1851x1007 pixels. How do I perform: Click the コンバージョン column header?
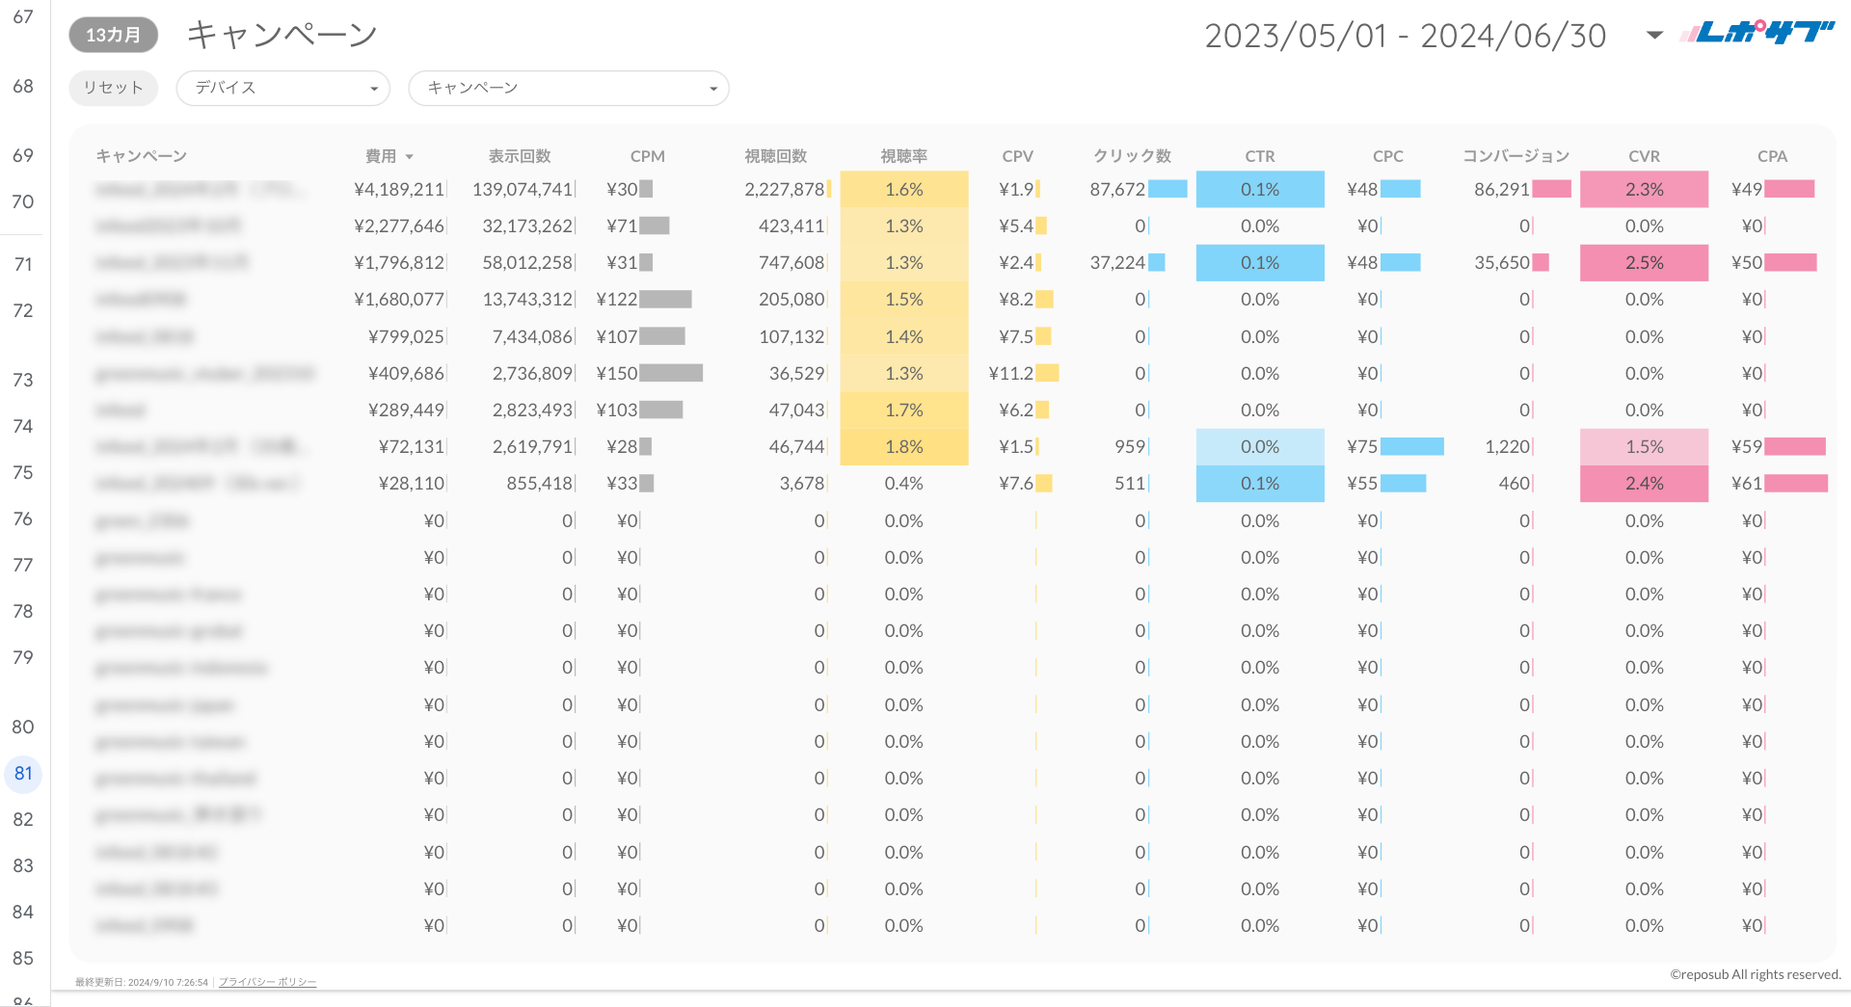[1516, 156]
